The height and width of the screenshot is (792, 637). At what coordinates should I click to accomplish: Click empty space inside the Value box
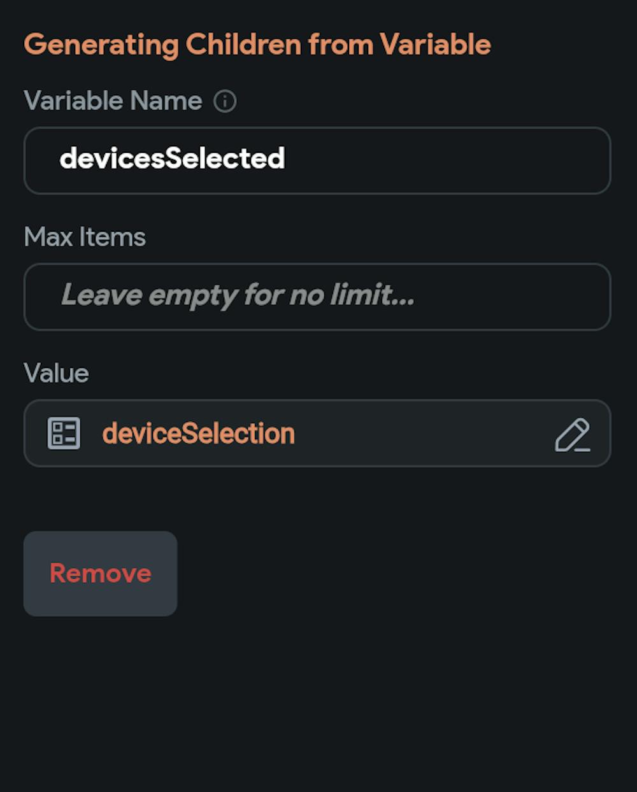click(420, 434)
